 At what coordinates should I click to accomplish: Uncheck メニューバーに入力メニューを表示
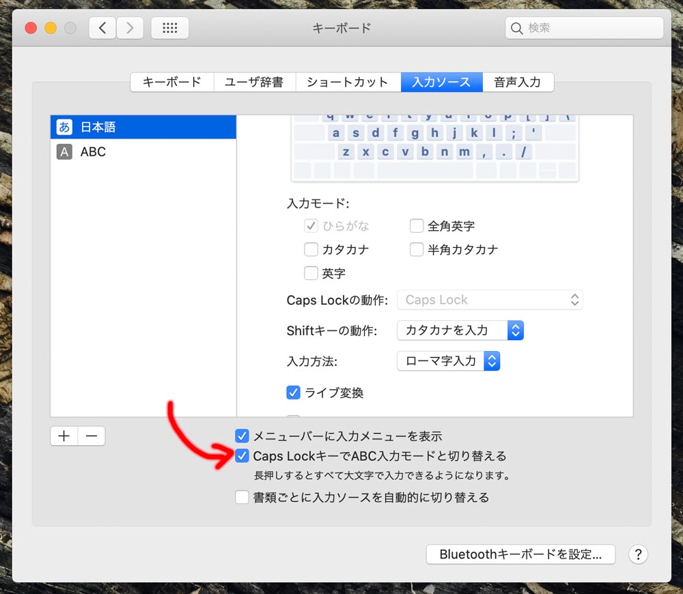242,436
